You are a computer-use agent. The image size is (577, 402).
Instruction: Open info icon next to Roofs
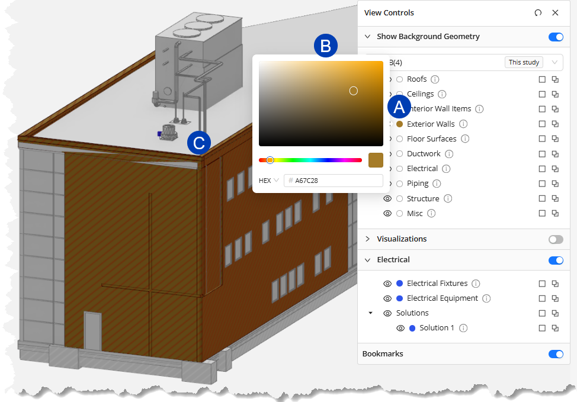[x=435, y=79]
